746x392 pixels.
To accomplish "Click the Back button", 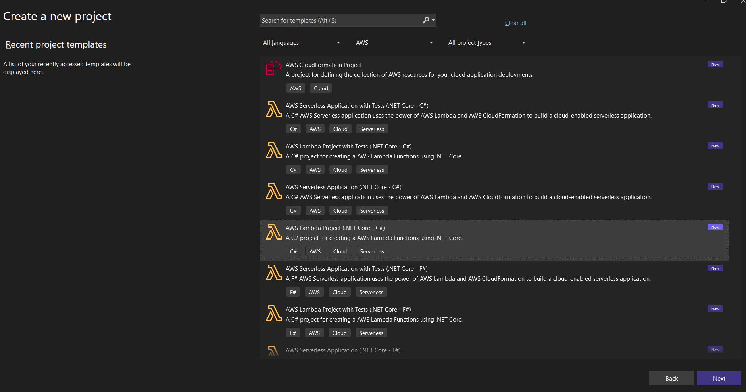I will 671,378.
